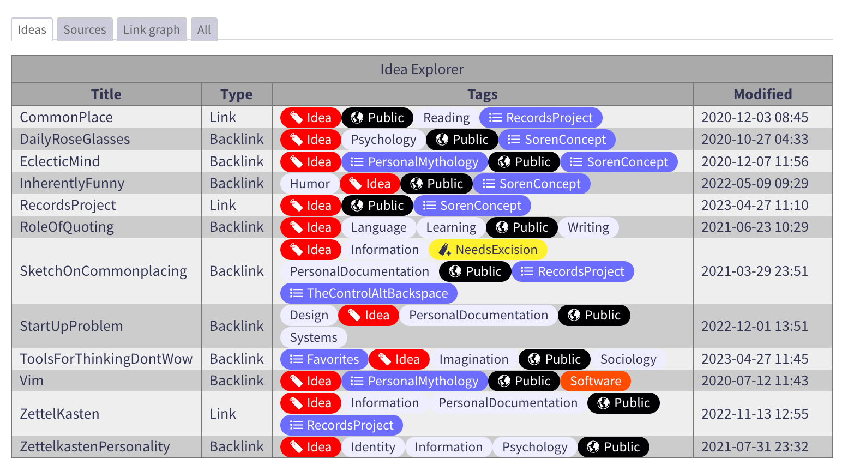
Task: Click the Public globe tag in RoleOfQuoting row
Action: pyautogui.click(x=521, y=227)
